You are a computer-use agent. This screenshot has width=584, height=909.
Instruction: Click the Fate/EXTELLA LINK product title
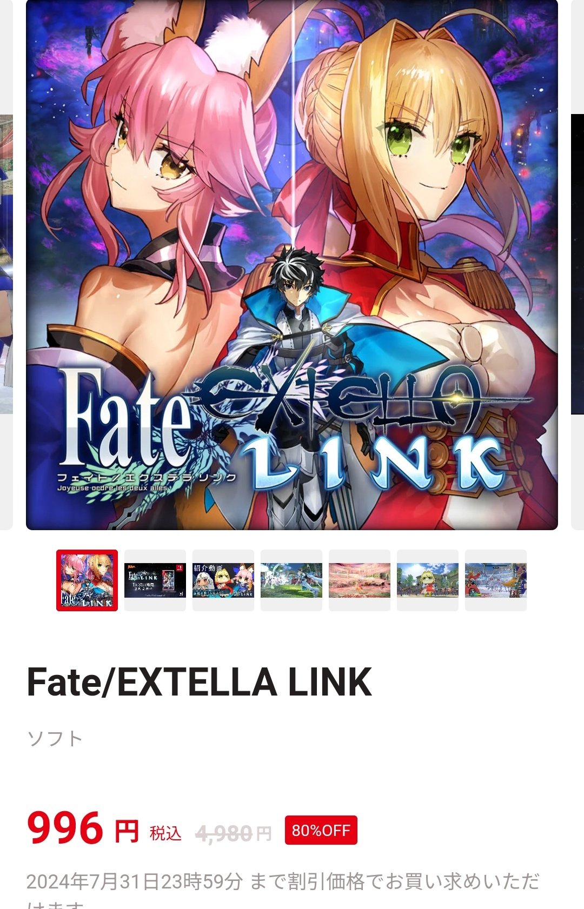199,682
